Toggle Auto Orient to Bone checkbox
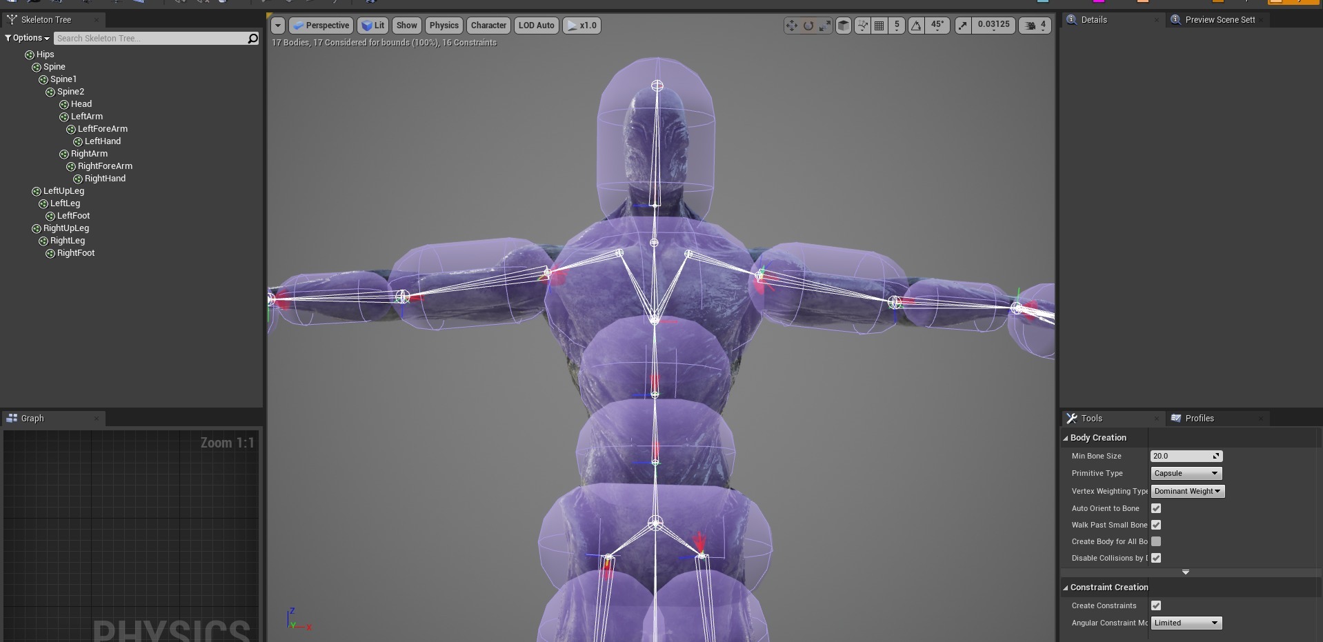Image resolution: width=1323 pixels, height=642 pixels. pos(1156,508)
